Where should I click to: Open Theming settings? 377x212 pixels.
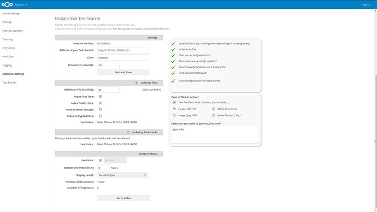click(x=8, y=39)
